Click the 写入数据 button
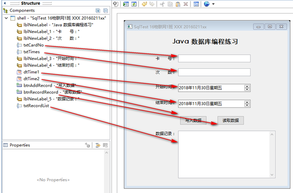This screenshot has height=193, width=293. point(193,121)
